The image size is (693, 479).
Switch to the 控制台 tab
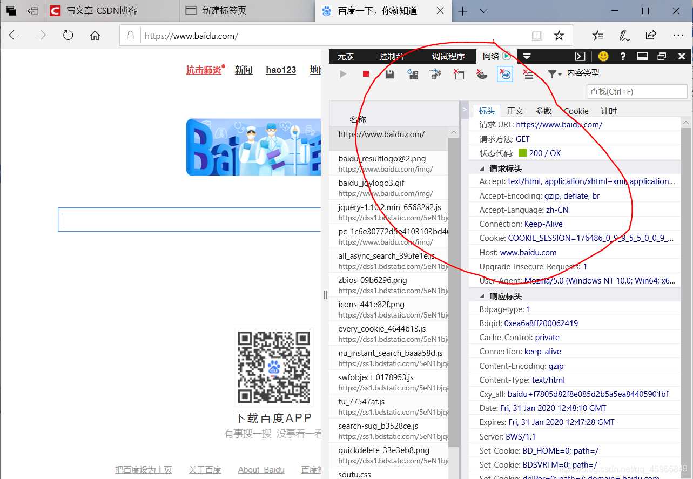[x=392, y=56]
